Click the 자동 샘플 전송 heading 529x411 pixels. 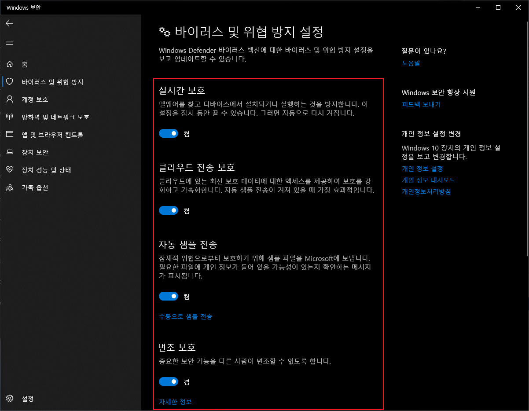click(187, 244)
